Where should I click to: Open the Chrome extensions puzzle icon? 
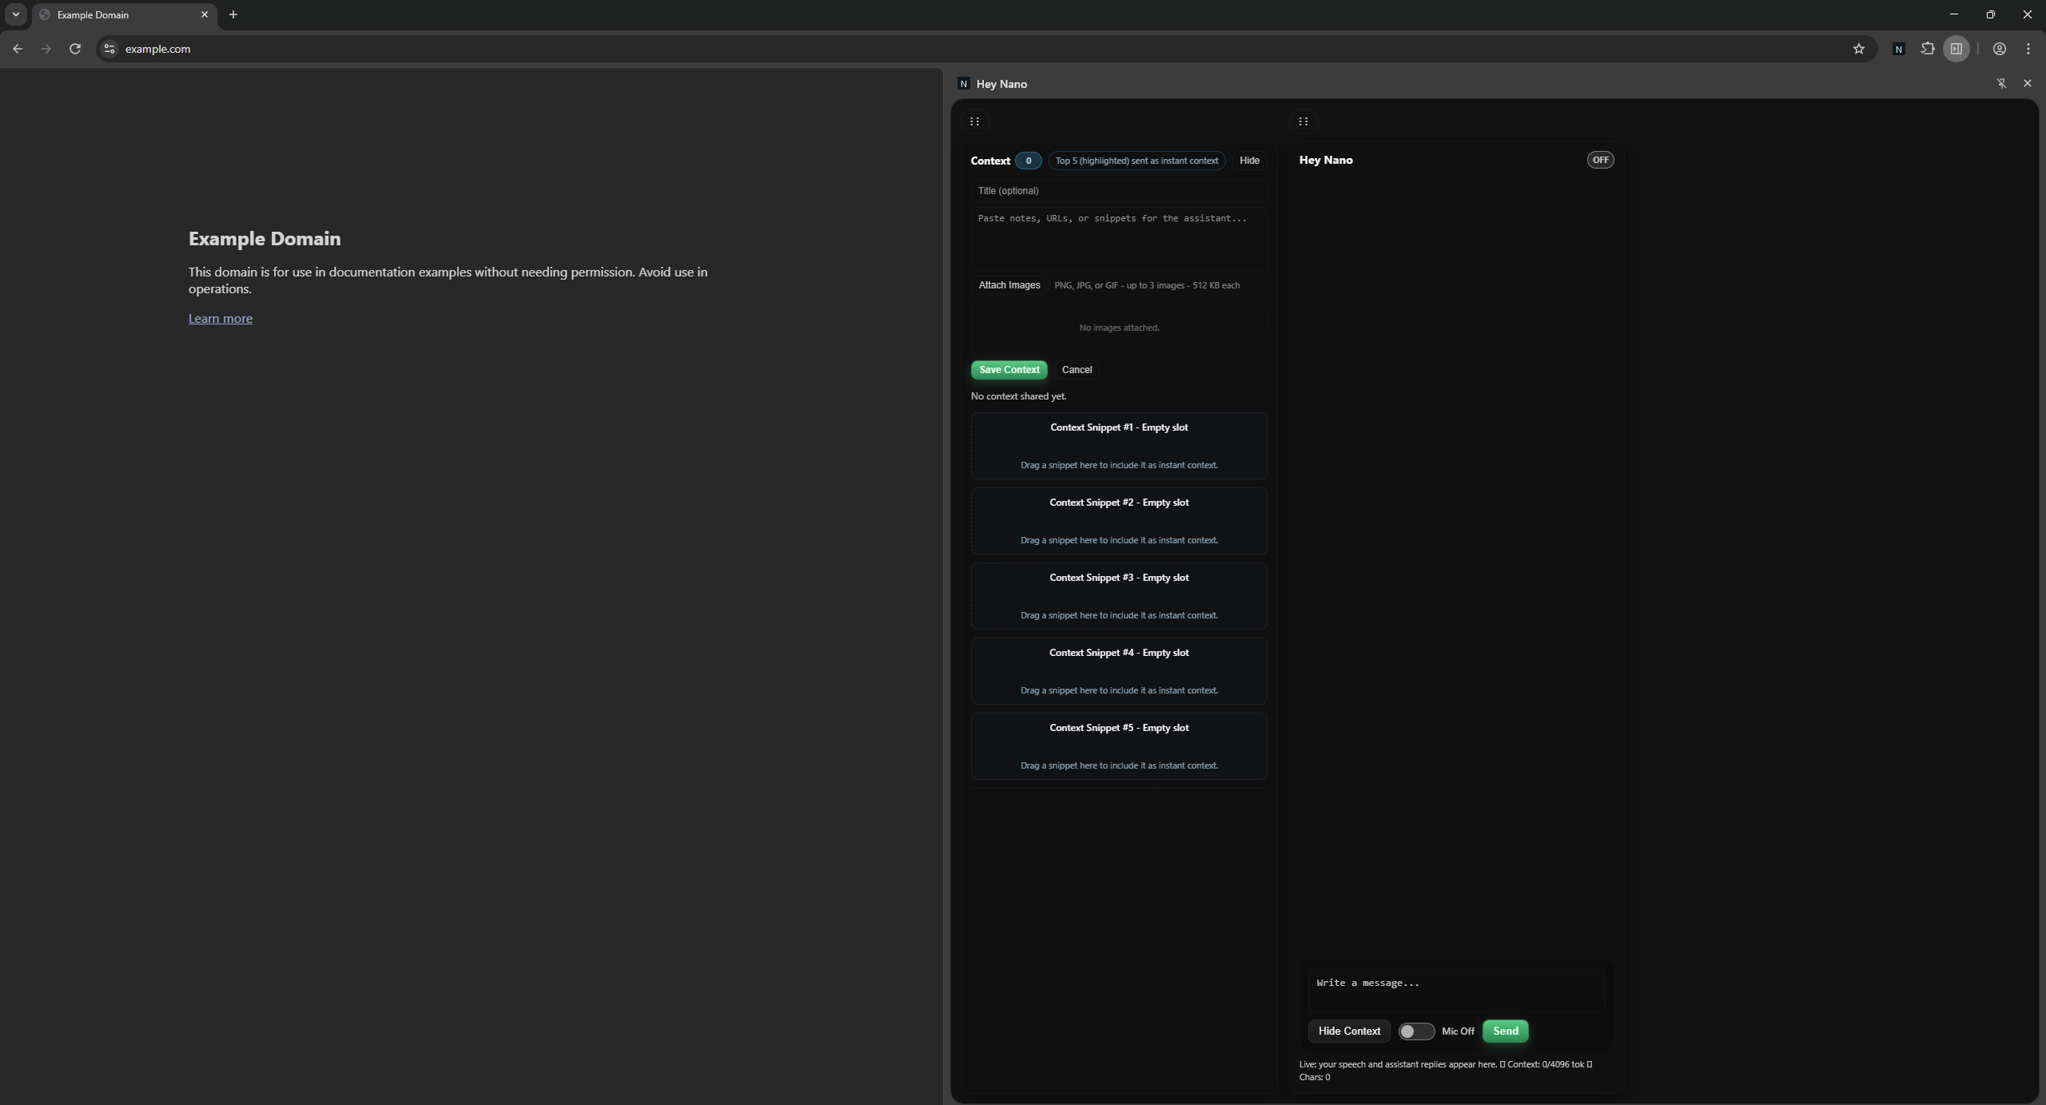click(x=1928, y=49)
